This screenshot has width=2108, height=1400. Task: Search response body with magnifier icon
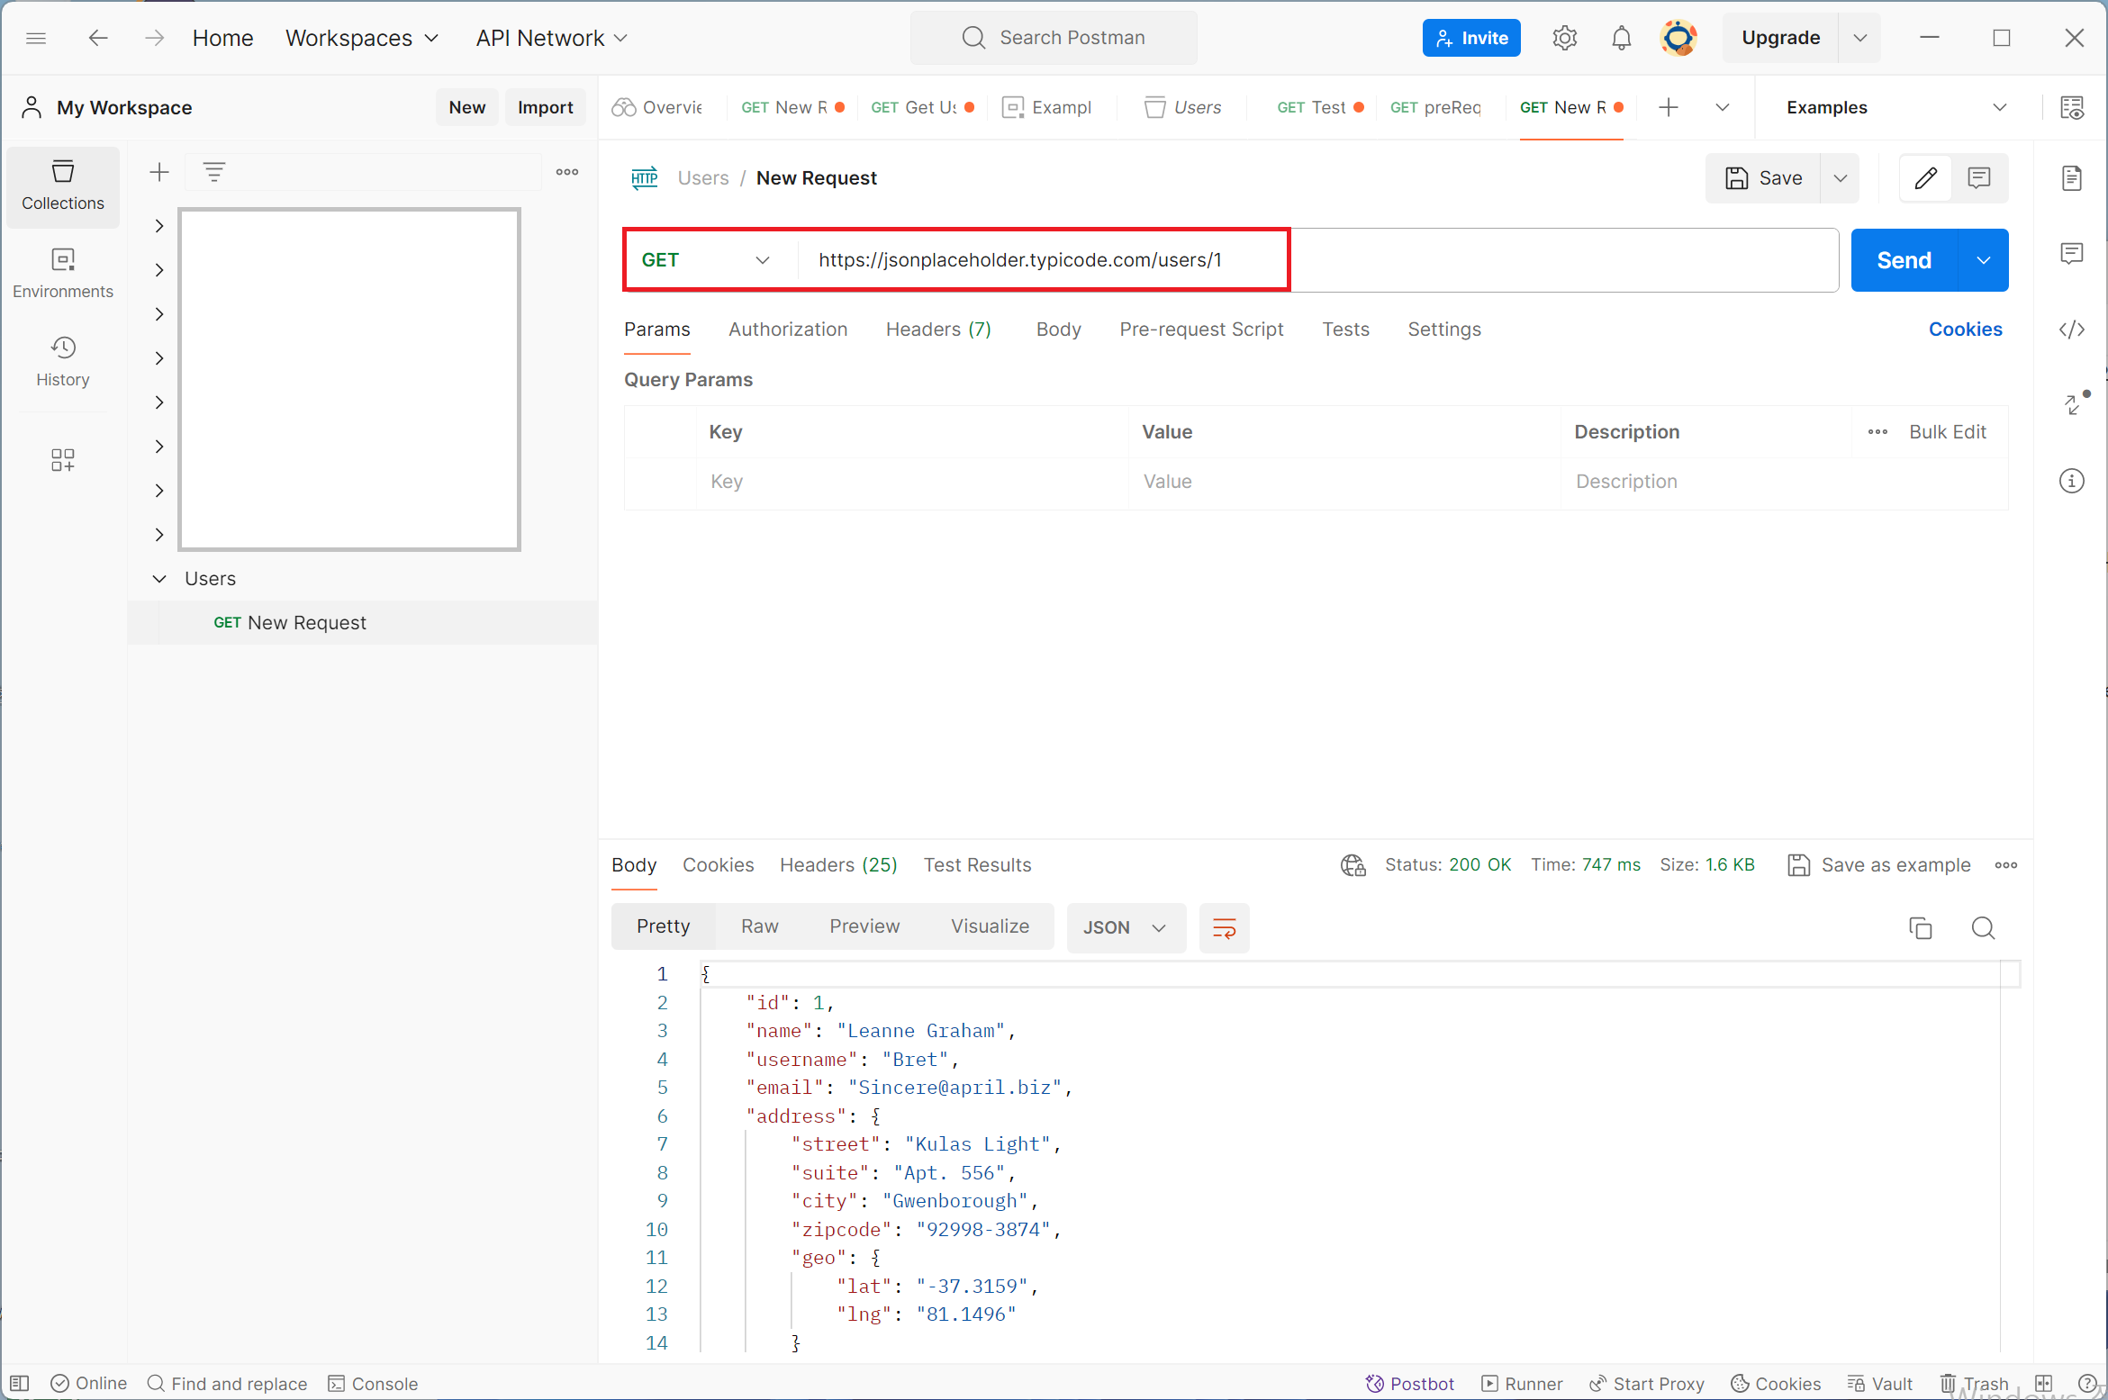point(1983,927)
